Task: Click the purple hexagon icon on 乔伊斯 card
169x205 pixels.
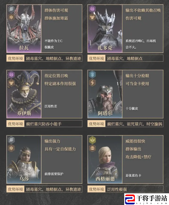Action: point(11,75)
